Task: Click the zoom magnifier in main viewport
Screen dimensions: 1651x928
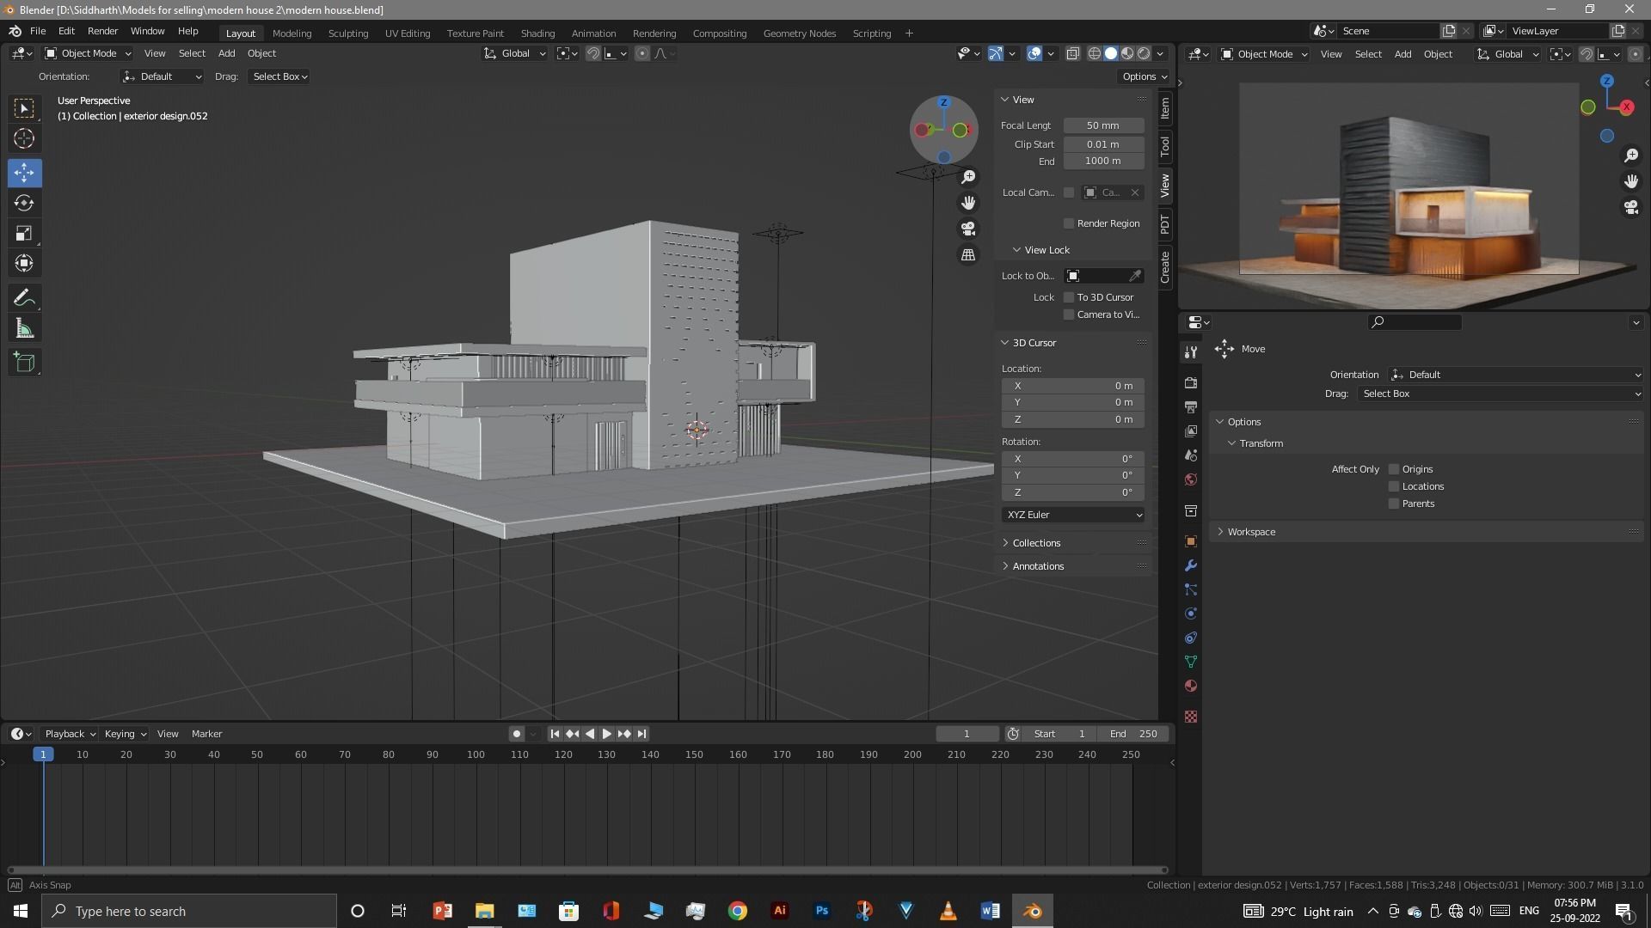Action: tap(968, 177)
